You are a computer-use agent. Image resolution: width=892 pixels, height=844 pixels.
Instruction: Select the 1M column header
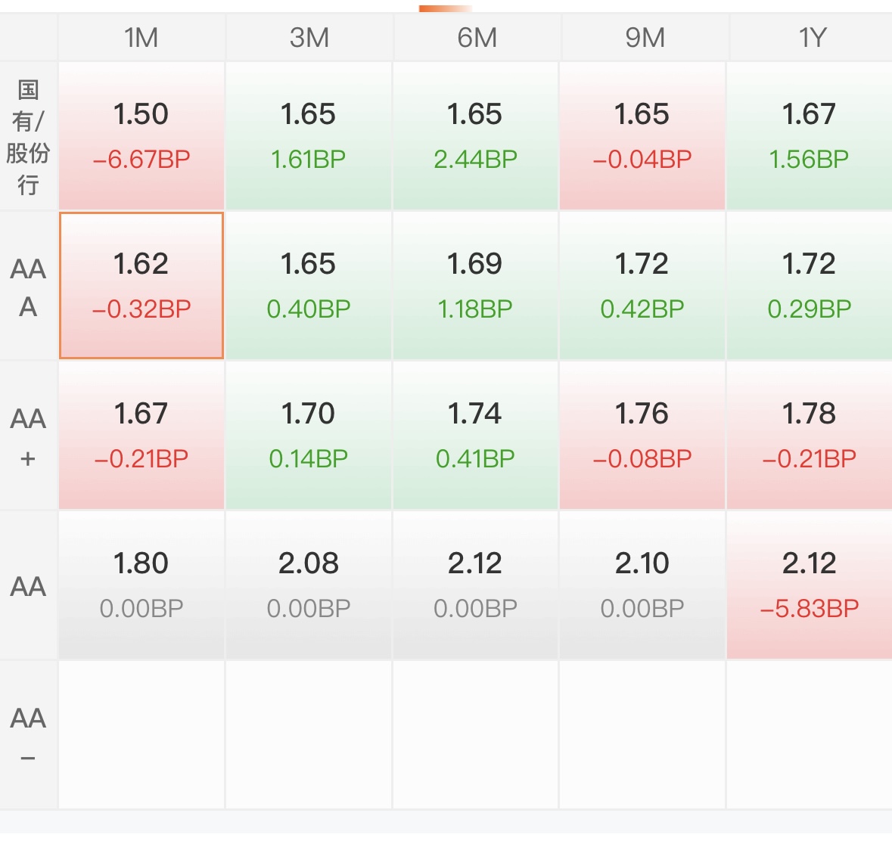click(x=141, y=38)
